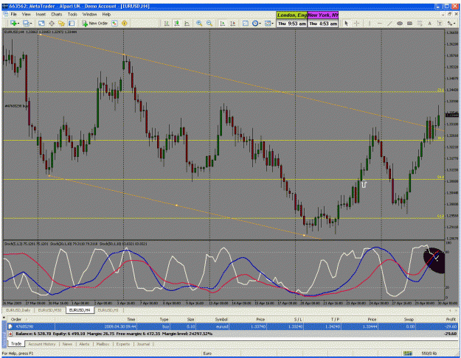The height and width of the screenshot is (358, 461).
Task: Toggle Chart Shift icon
Action: (232, 23)
